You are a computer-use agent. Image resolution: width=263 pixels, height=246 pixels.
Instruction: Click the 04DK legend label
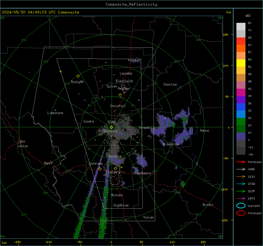pos(251,169)
